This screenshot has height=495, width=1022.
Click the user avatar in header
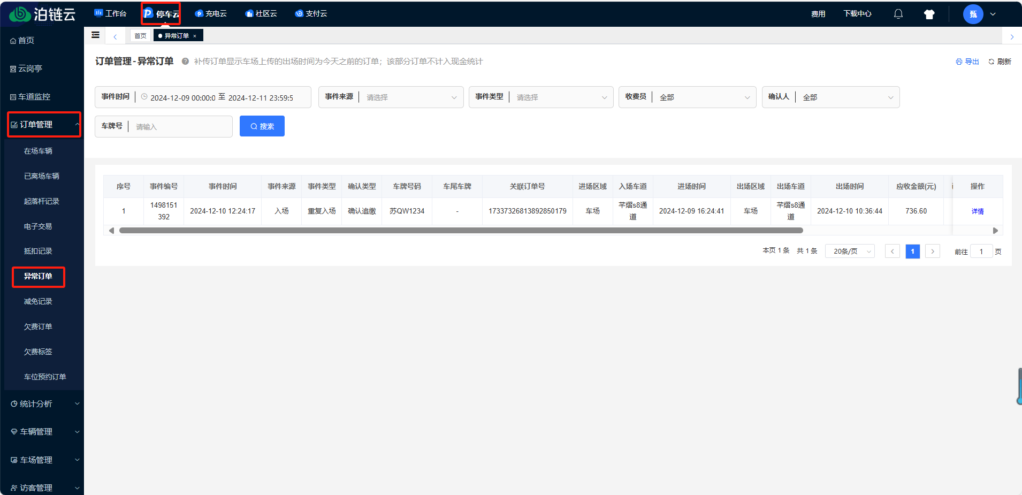(973, 14)
